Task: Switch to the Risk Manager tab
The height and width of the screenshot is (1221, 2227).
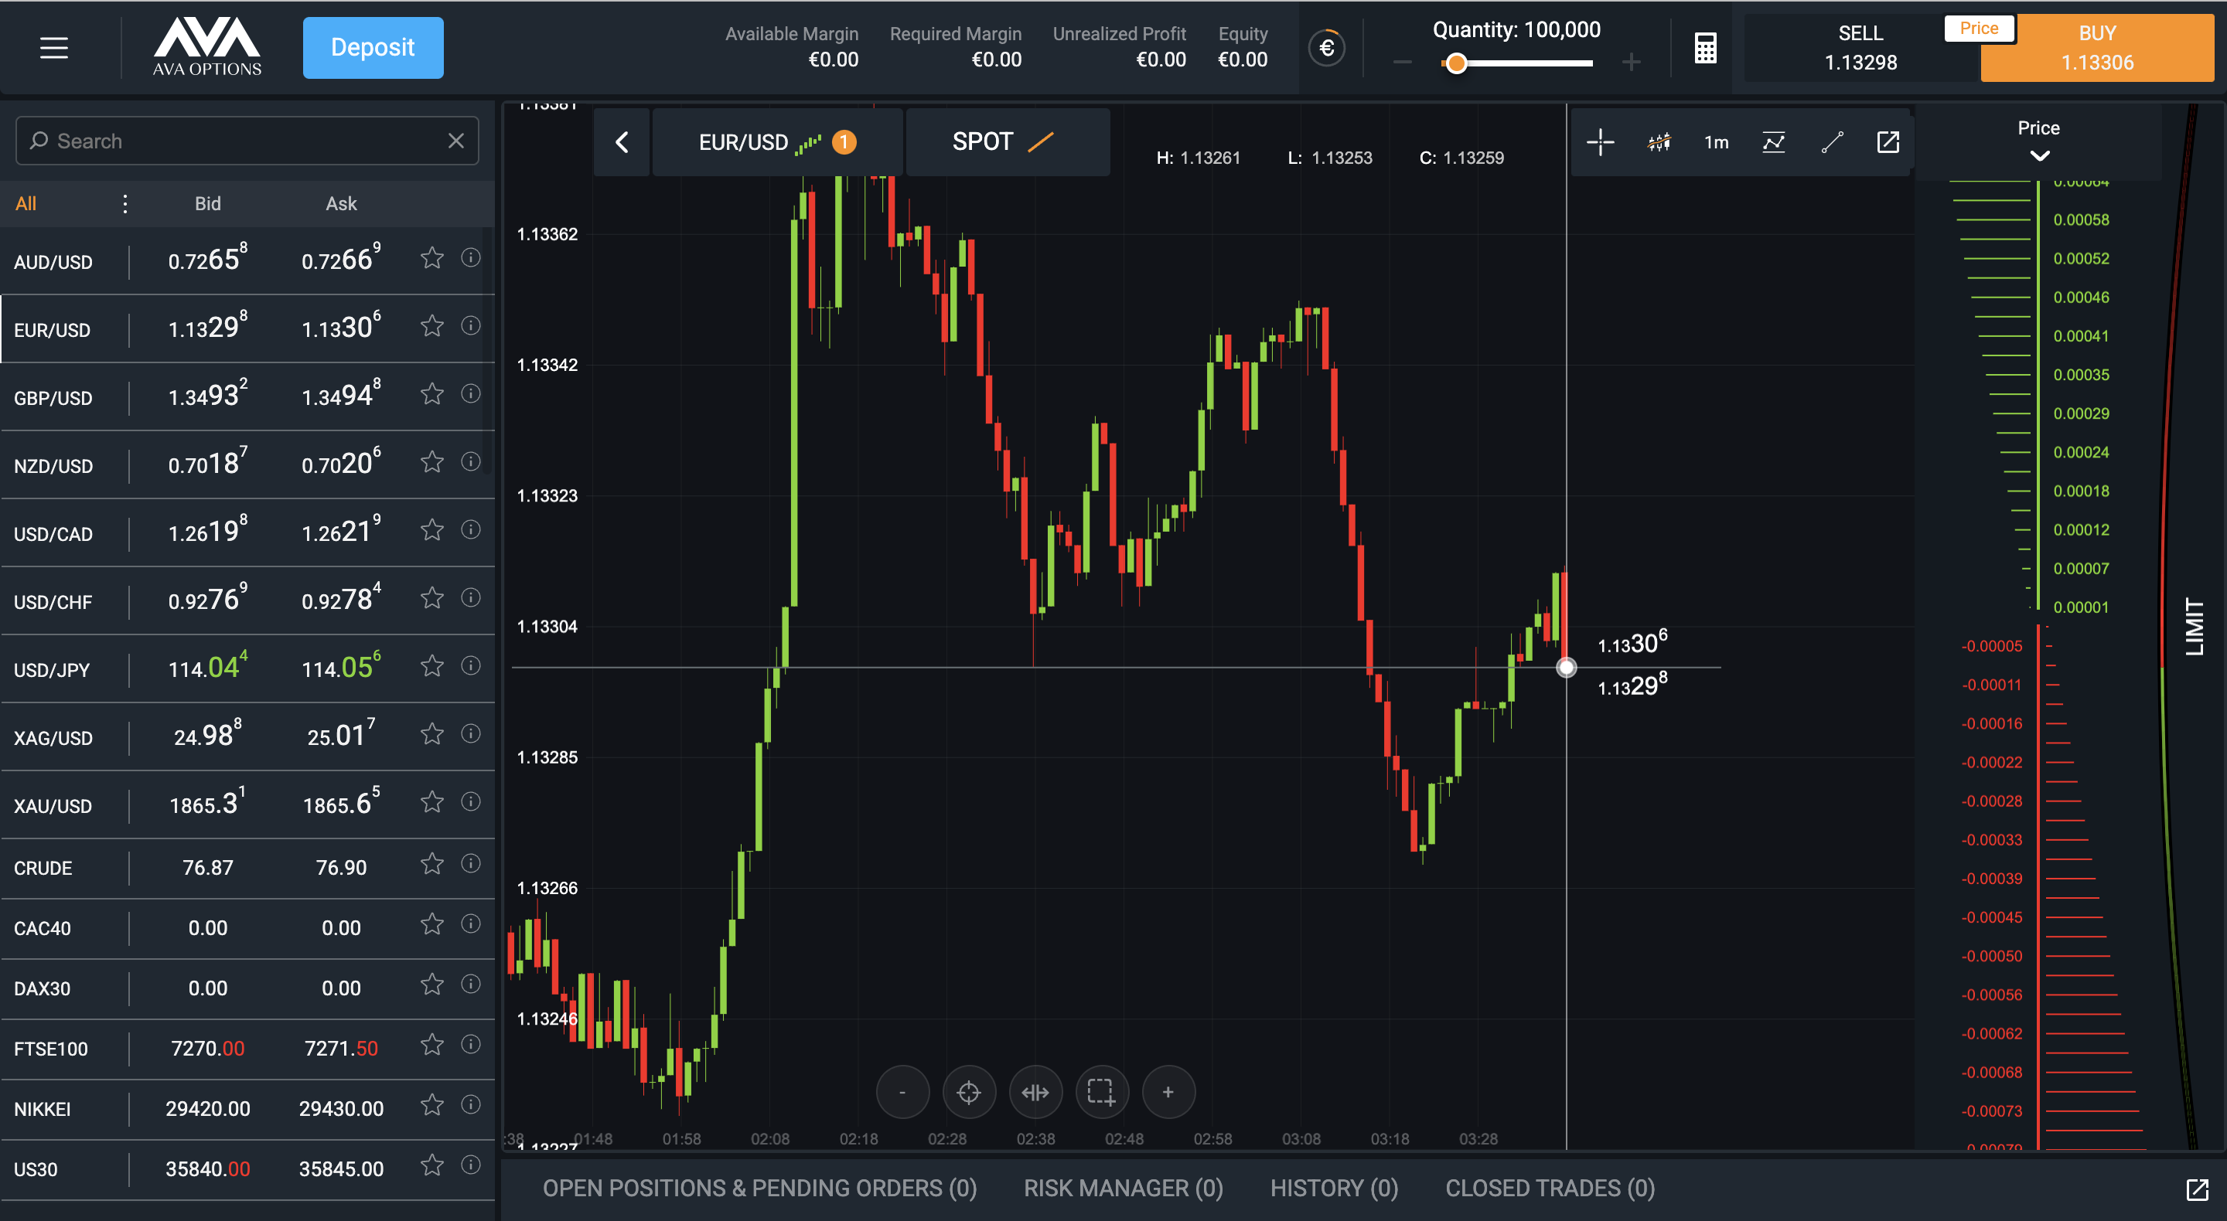Action: tap(1123, 1189)
